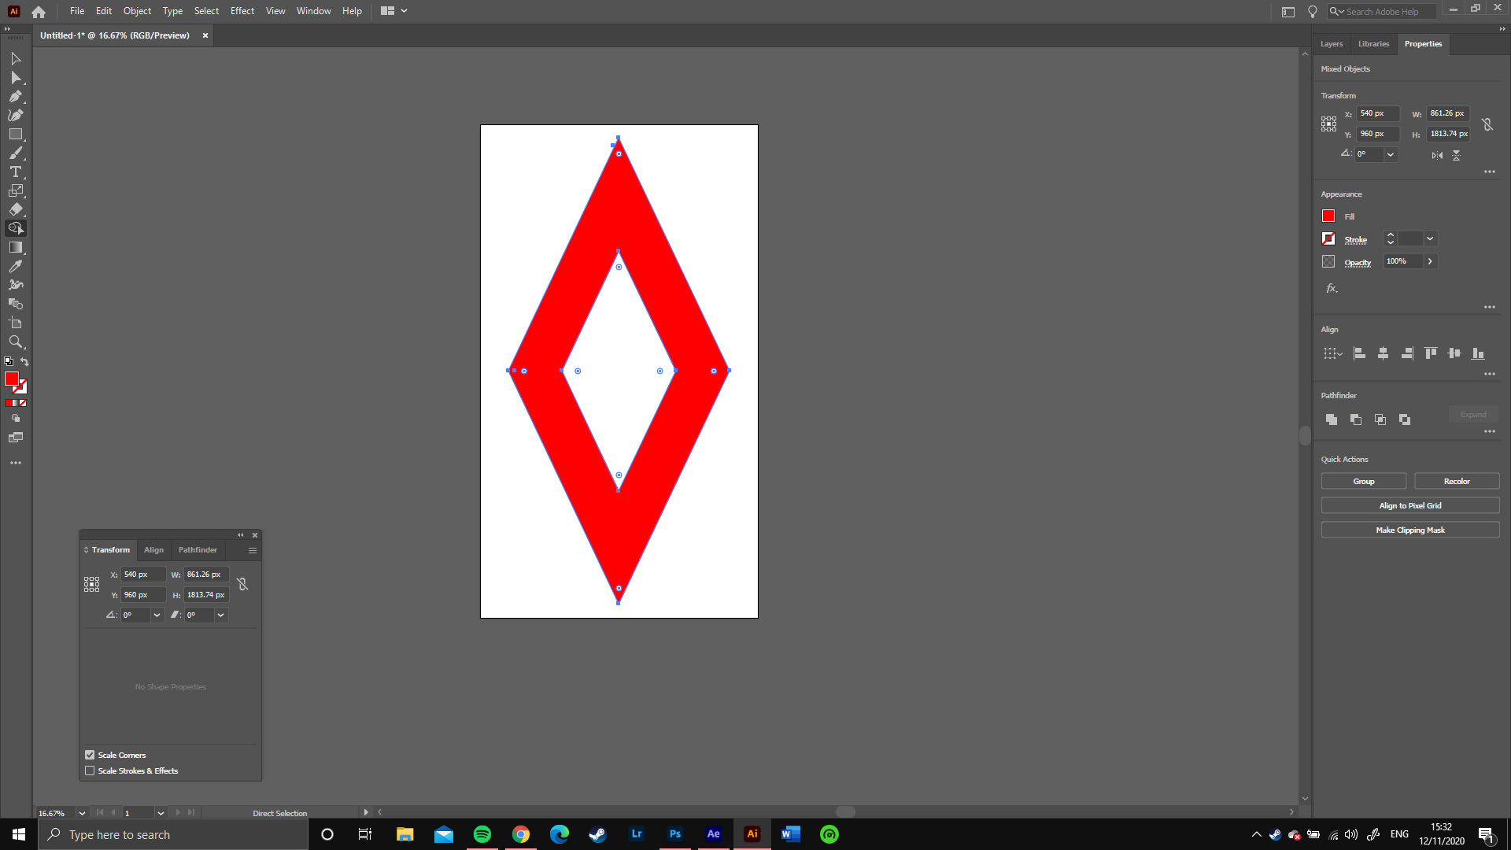This screenshot has width=1511, height=850.
Task: Open the stroke weight dropdown in Appearance
Action: (1431, 238)
